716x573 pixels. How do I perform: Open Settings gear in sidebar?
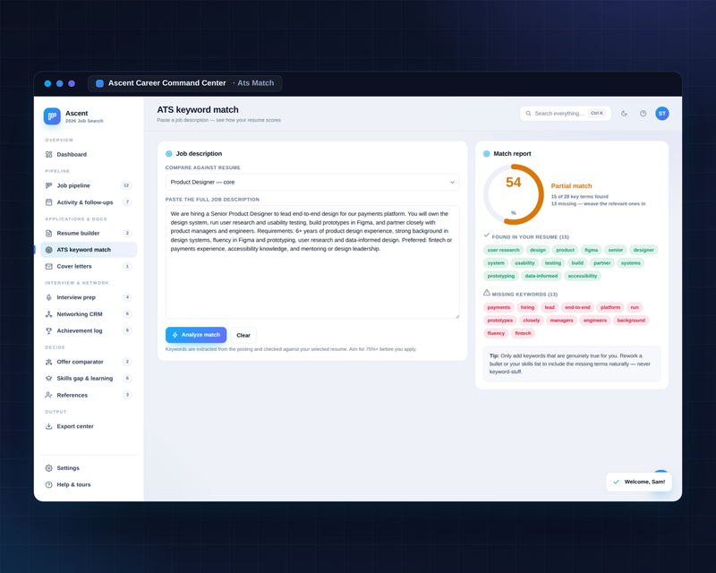[89, 468]
